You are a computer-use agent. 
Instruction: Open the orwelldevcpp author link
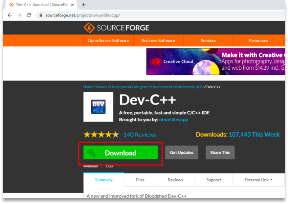click(x=174, y=120)
